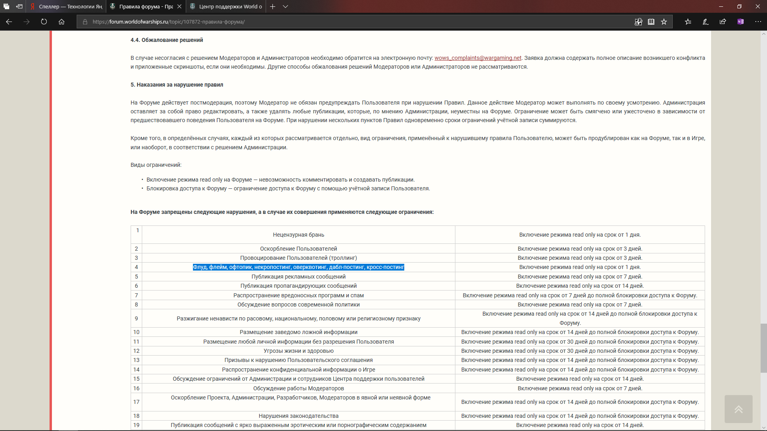Click the scroll-to-top arrow button

(738, 409)
